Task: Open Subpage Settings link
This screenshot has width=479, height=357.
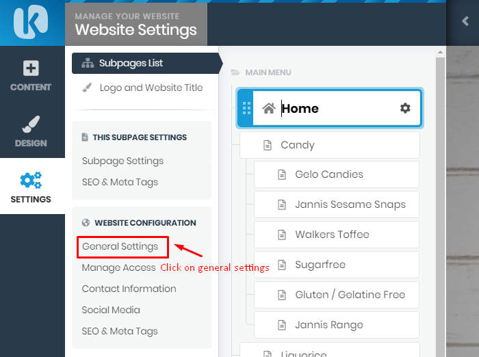Action: pyautogui.click(x=122, y=161)
